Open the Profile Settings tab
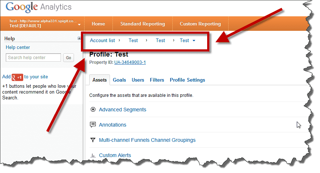This screenshot has height=173, width=320. click(x=187, y=80)
